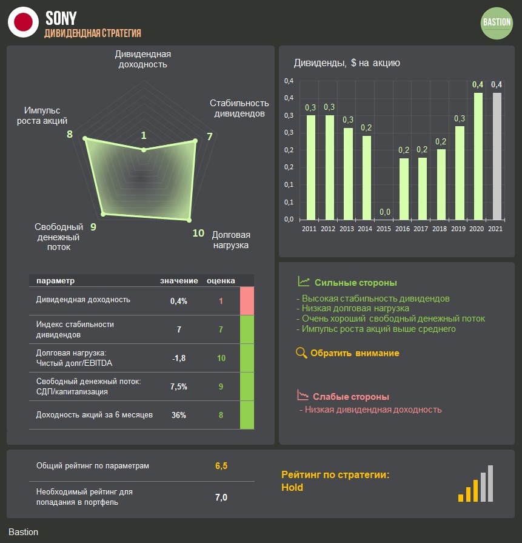Viewport: 522px width, 543px height.
Task: Click the "Общий рейтинг по параметрам" label
Action: pos(93,466)
